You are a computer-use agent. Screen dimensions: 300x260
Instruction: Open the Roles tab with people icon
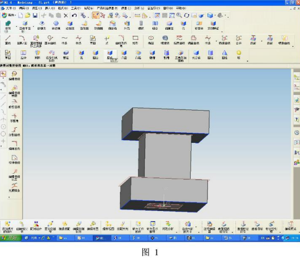click(296, 163)
